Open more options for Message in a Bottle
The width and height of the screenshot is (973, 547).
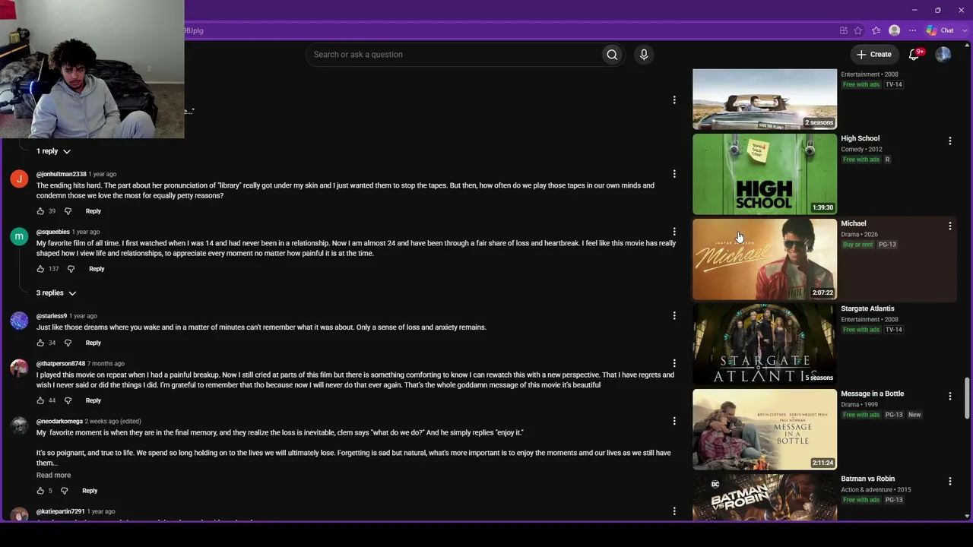click(x=950, y=396)
